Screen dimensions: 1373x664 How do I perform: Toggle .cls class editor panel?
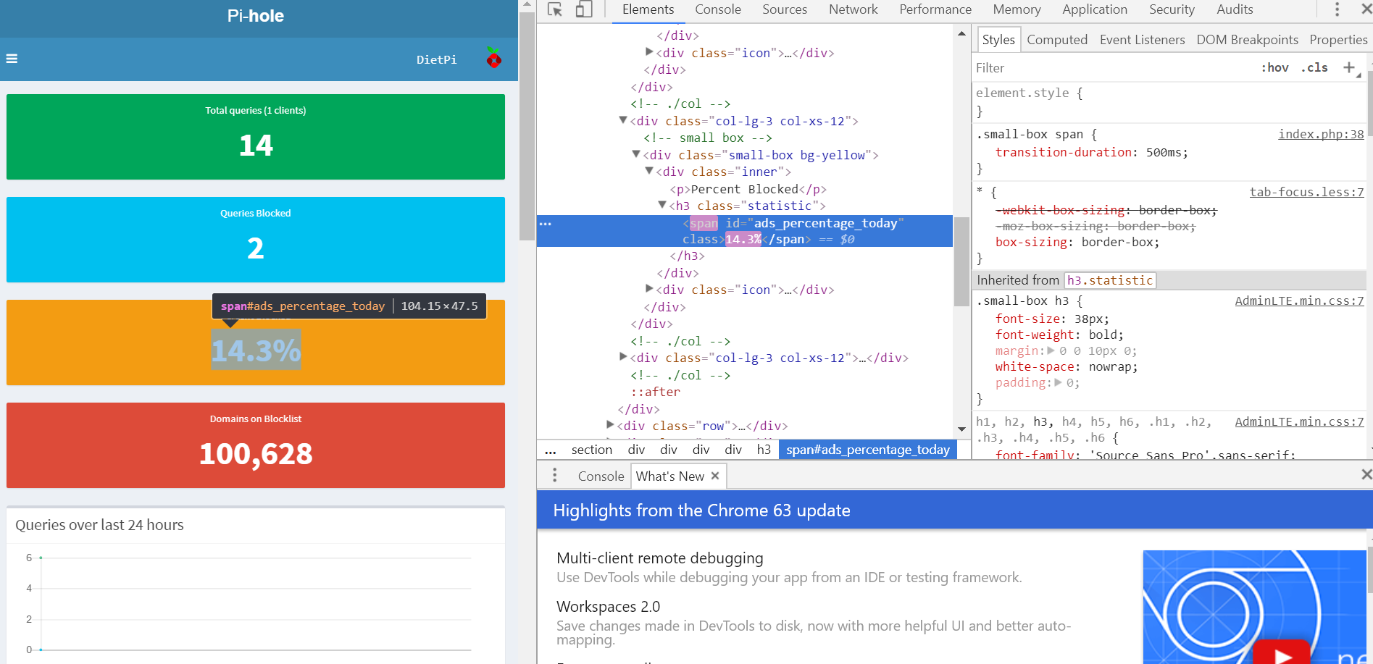click(x=1314, y=67)
